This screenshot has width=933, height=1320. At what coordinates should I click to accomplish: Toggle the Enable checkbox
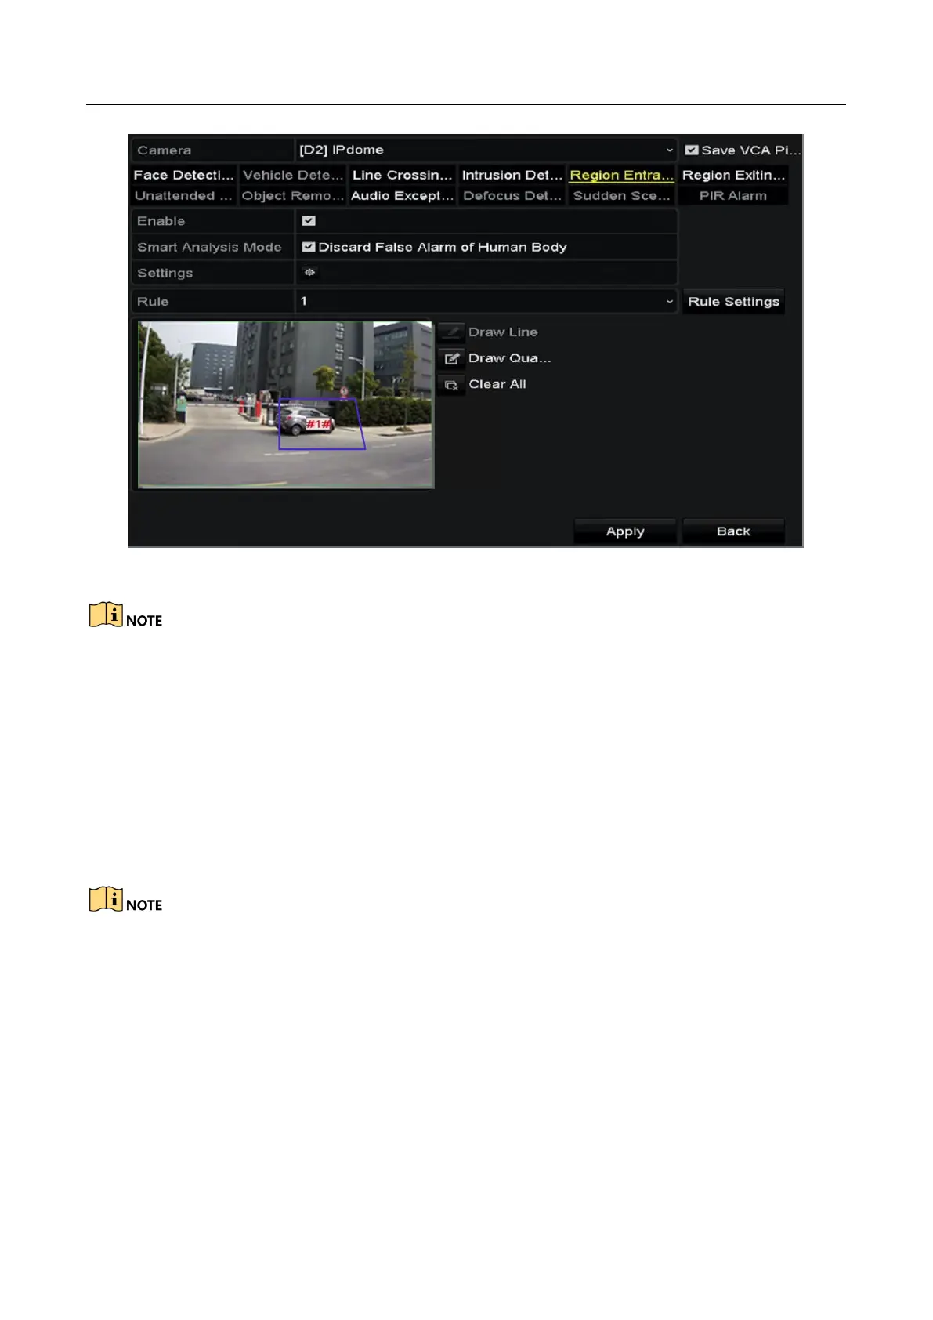point(309,221)
